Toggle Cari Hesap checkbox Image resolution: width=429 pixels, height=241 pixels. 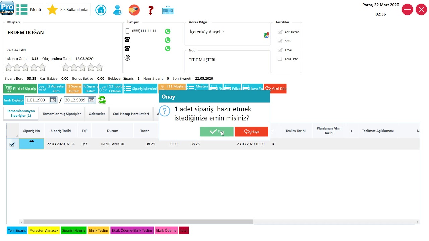280,32
